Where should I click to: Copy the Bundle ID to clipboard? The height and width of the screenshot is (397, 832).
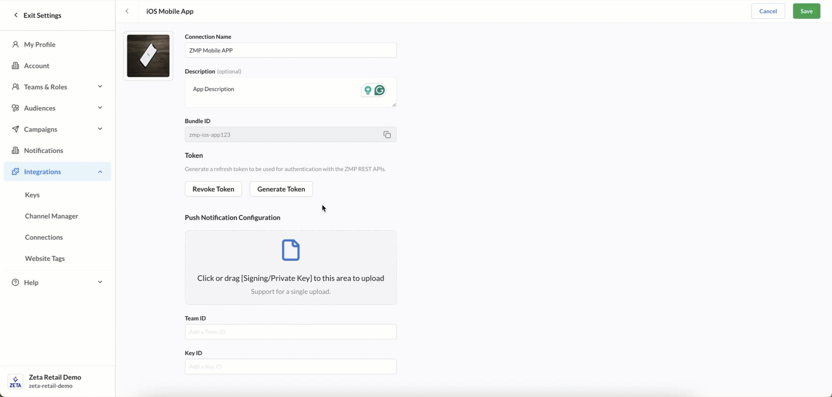(x=387, y=135)
